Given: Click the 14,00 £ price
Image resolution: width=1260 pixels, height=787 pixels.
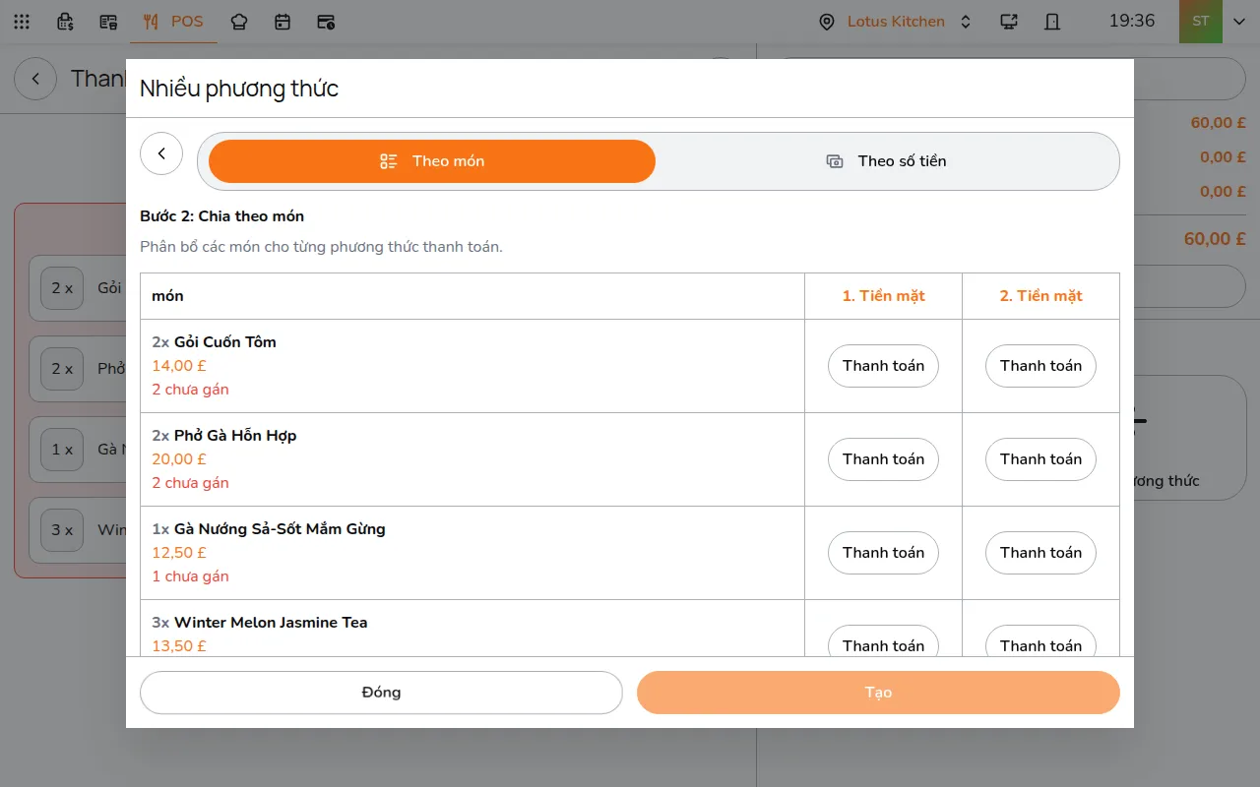Looking at the screenshot, I should [x=179, y=366].
